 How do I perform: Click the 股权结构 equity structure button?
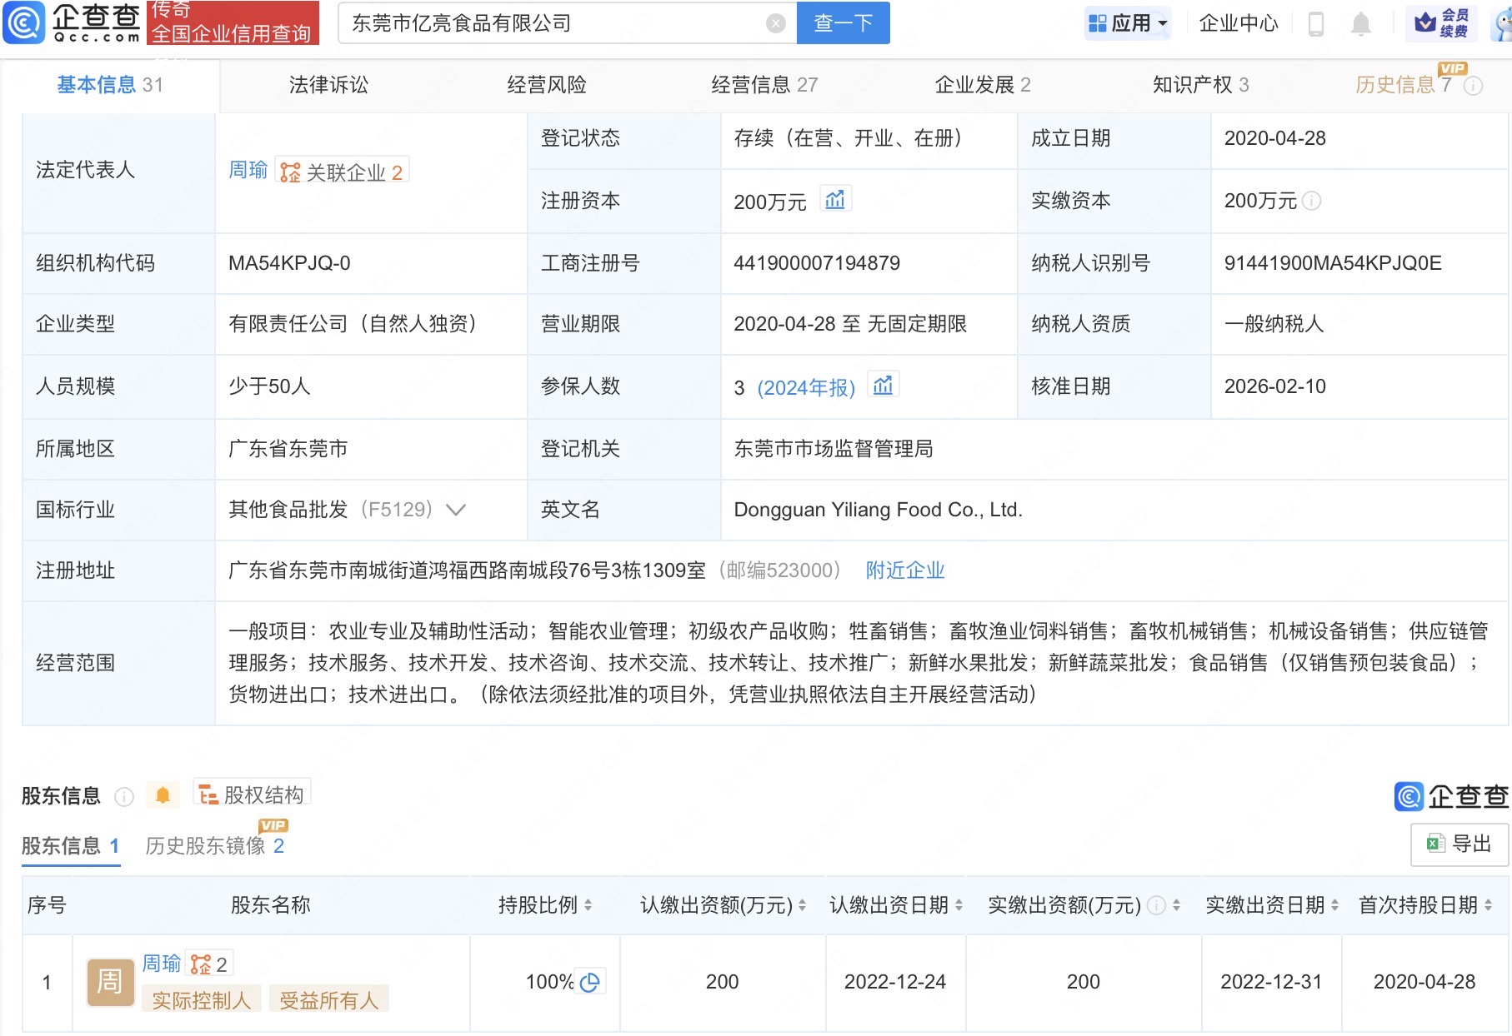tap(253, 794)
